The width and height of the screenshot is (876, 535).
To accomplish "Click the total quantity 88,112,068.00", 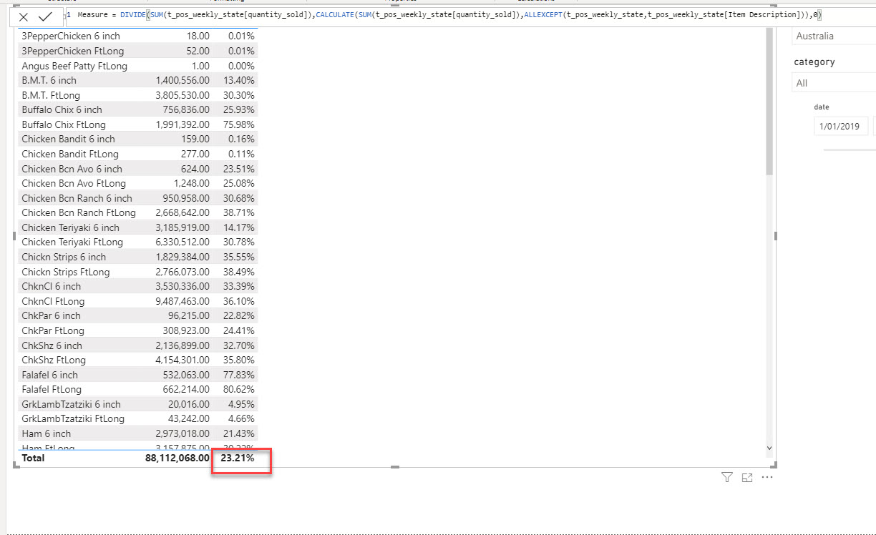I will click(177, 458).
